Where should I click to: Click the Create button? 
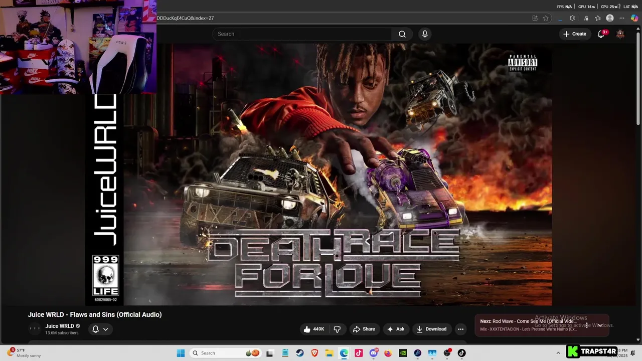(x=574, y=34)
